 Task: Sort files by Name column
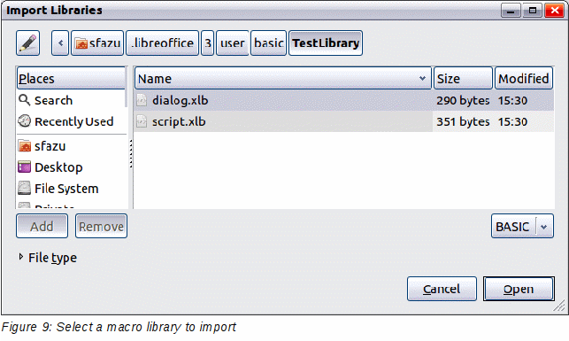coord(283,78)
